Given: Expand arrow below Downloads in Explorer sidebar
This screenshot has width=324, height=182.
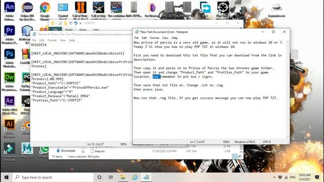Looking at the screenshot, I should coord(83,152).
